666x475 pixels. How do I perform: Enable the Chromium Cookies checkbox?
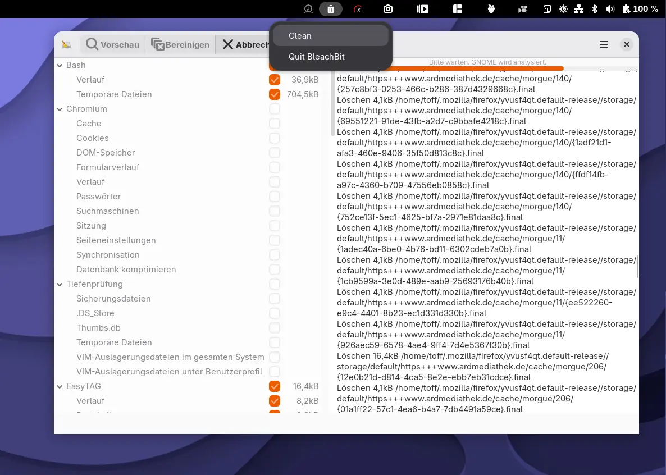coord(274,138)
